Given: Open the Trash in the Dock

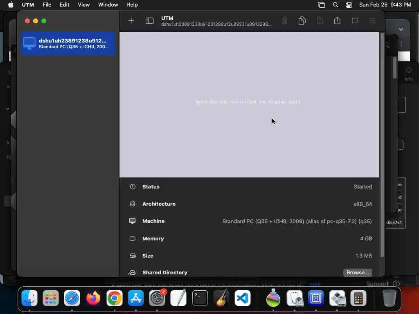Looking at the screenshot, I should click(390, 298).
